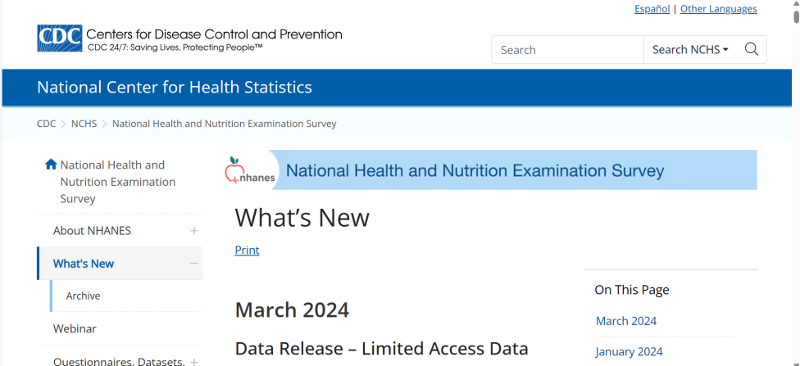
Task: Switch language to Español
Action: click(652, 9)
